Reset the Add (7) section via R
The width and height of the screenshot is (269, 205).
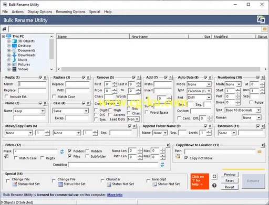171,78
